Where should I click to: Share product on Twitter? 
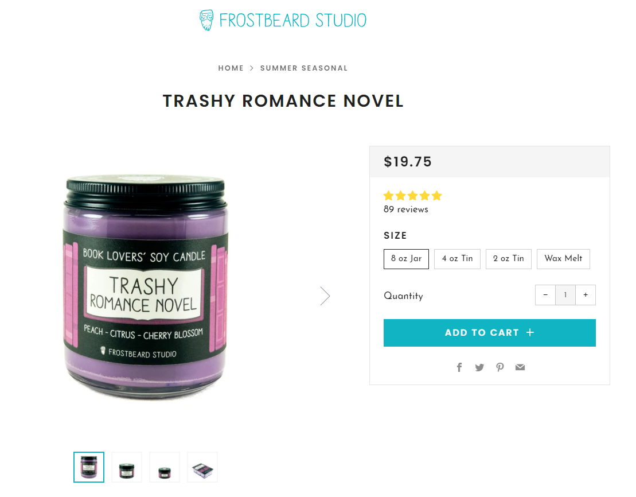[x=479, y=367]
